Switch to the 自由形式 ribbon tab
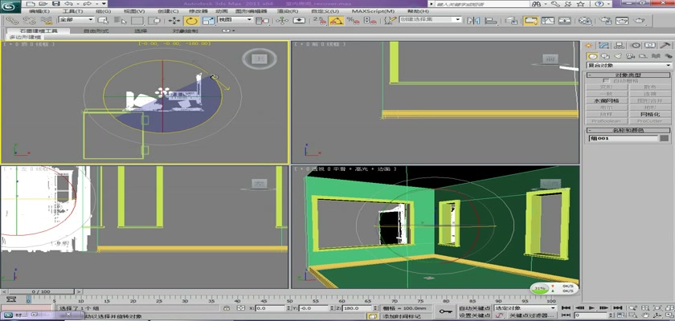675x321 pixels. (x=96, y=31)
